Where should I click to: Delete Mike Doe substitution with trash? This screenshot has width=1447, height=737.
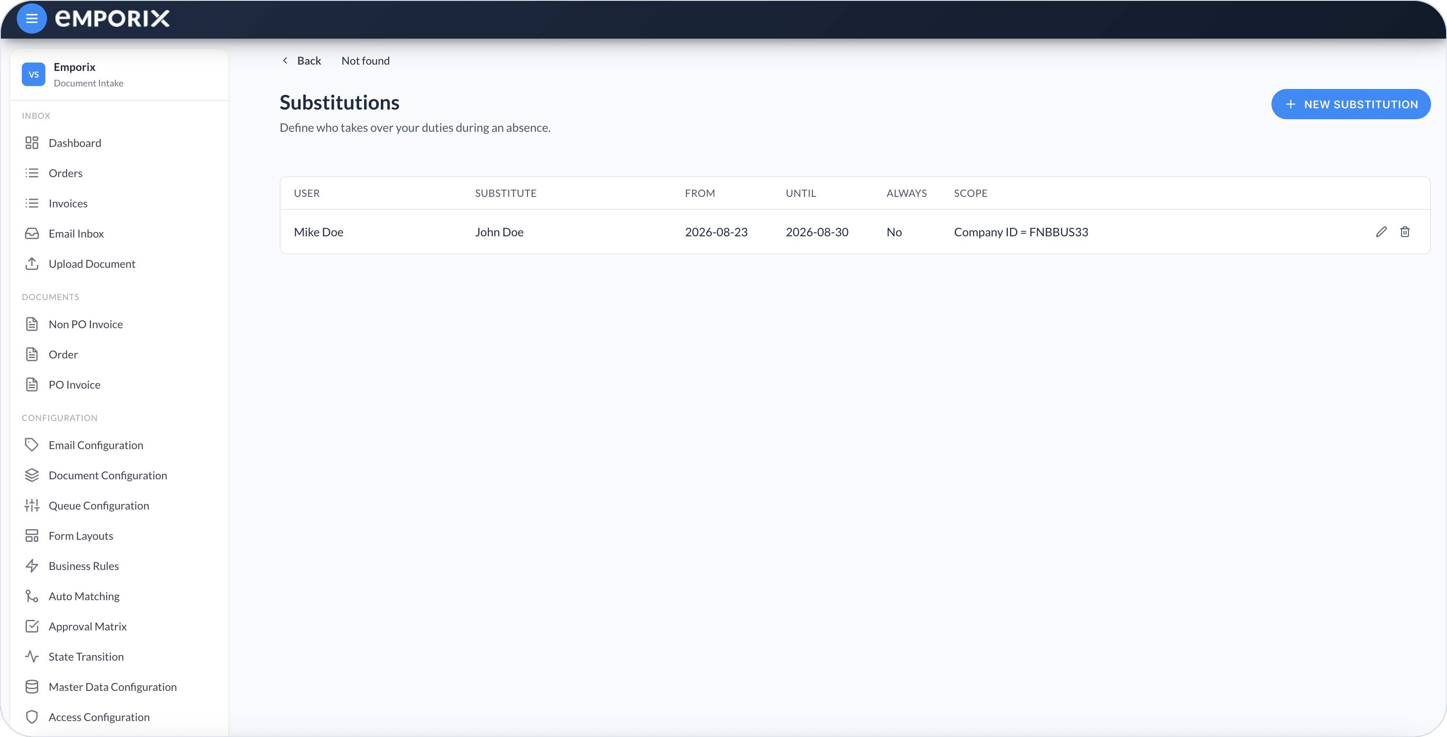coord(1405,232)
